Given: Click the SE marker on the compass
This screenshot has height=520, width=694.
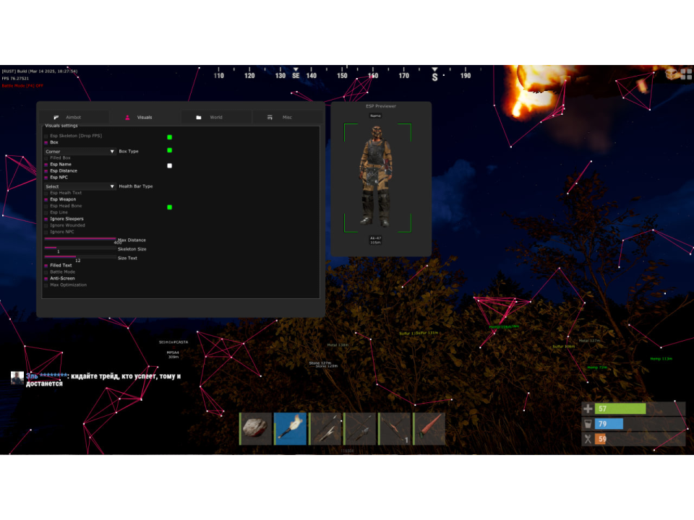Looking at the screenshot, I should click(296, 76).
